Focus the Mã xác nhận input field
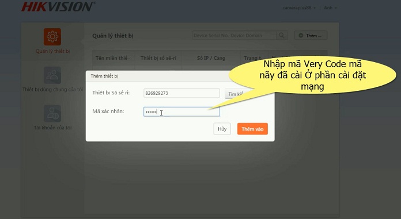The height and width of the screenshot is (219, 401). (181, 112)
